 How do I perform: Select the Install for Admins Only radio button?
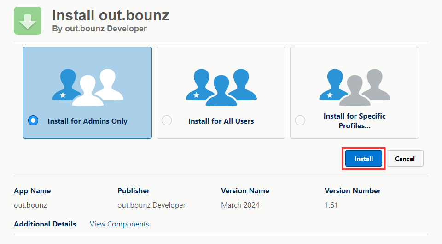33,120
